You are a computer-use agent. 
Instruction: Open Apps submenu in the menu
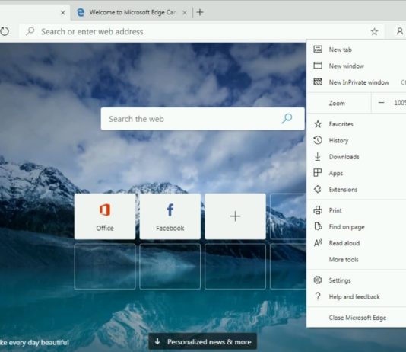[357, 173]
